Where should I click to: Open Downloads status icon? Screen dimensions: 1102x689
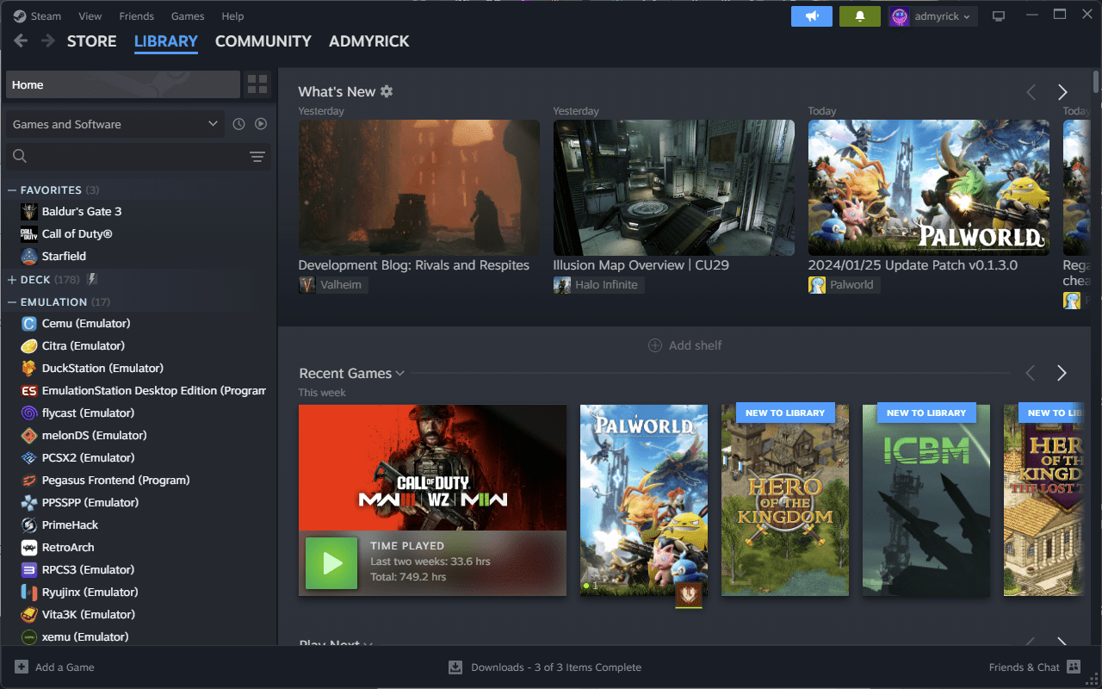tap(455, 667)
